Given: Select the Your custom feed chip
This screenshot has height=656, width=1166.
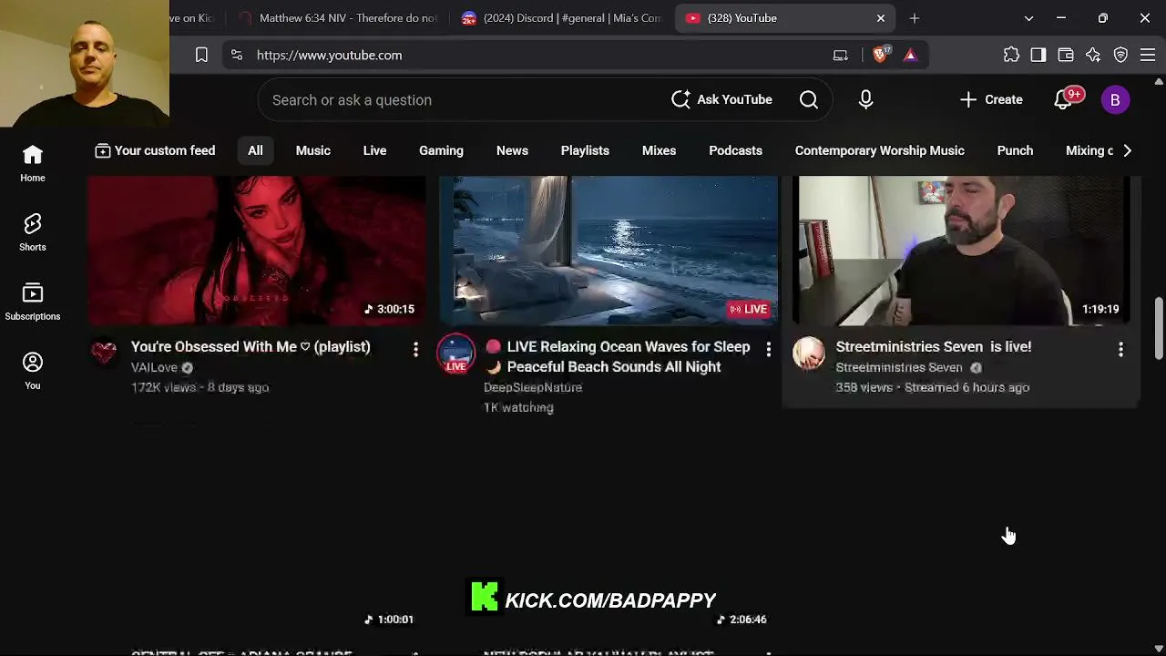Looking at the screenshot, I should tap(155, 150).
